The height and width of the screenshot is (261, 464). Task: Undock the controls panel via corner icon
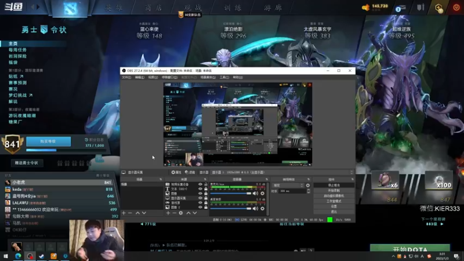pos(353,179)
